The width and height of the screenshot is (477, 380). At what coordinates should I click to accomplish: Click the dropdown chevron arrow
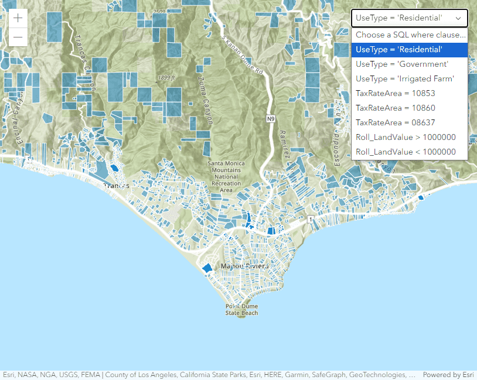(x=458, y=18)
